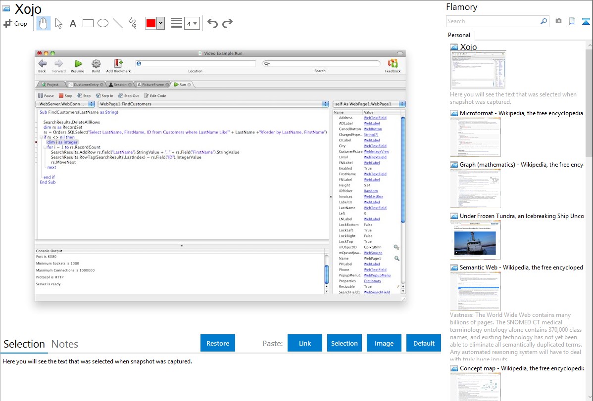Click the Pause debugger button in Xojo
This screenshot has height=401, width=593.
46,95
